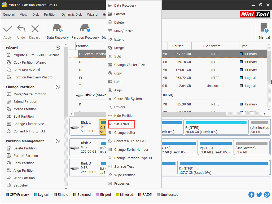Select the K:(NTFS) 137.7 GB partition block
Image resolution: width=272 pixels, height=204 pixels.
(224, 168)
